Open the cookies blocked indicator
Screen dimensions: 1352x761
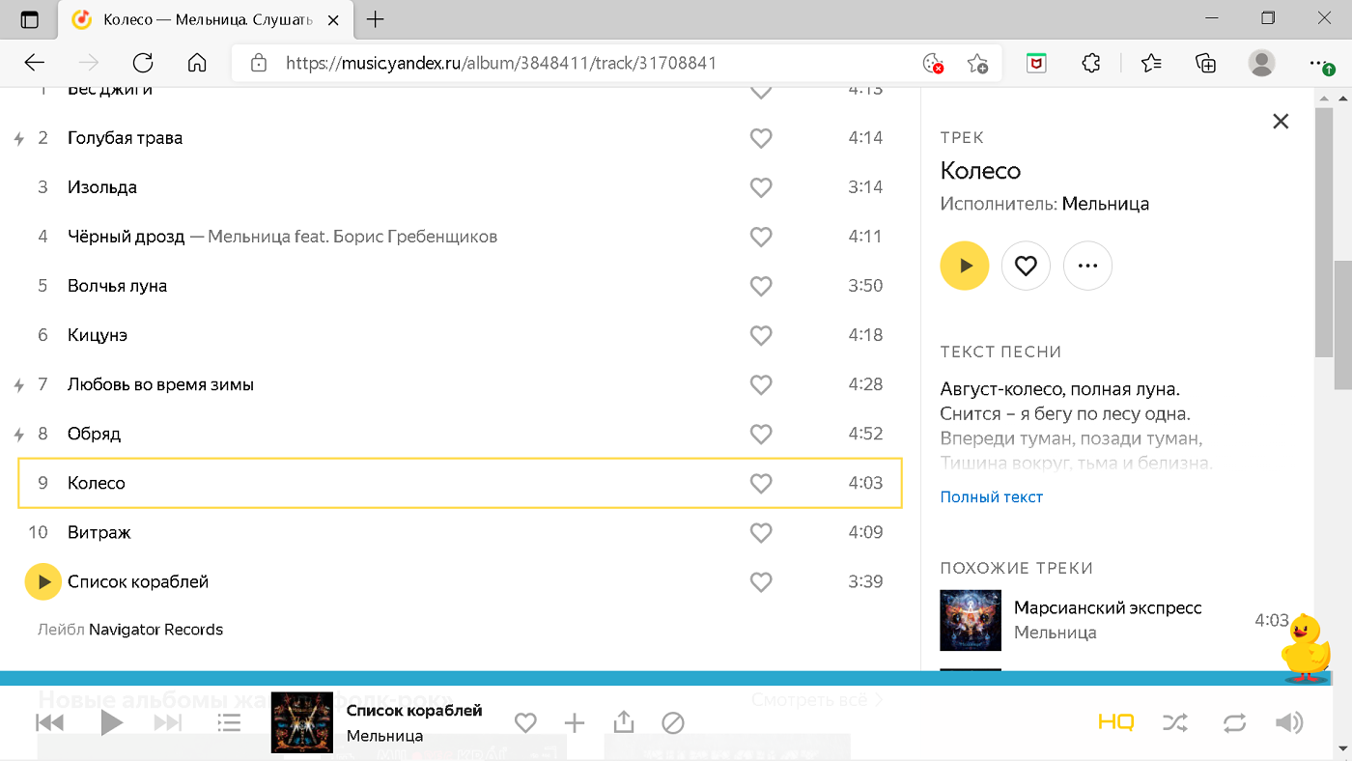pos(933,64)
